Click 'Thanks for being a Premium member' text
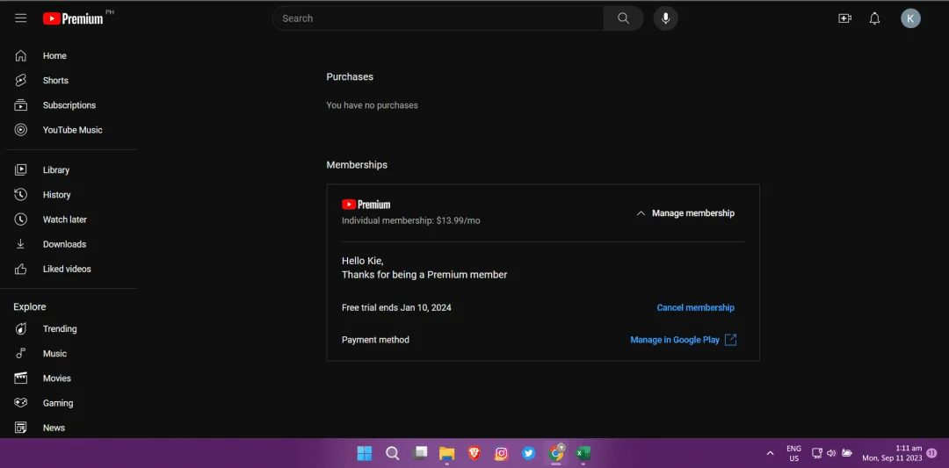 [424, 275]
